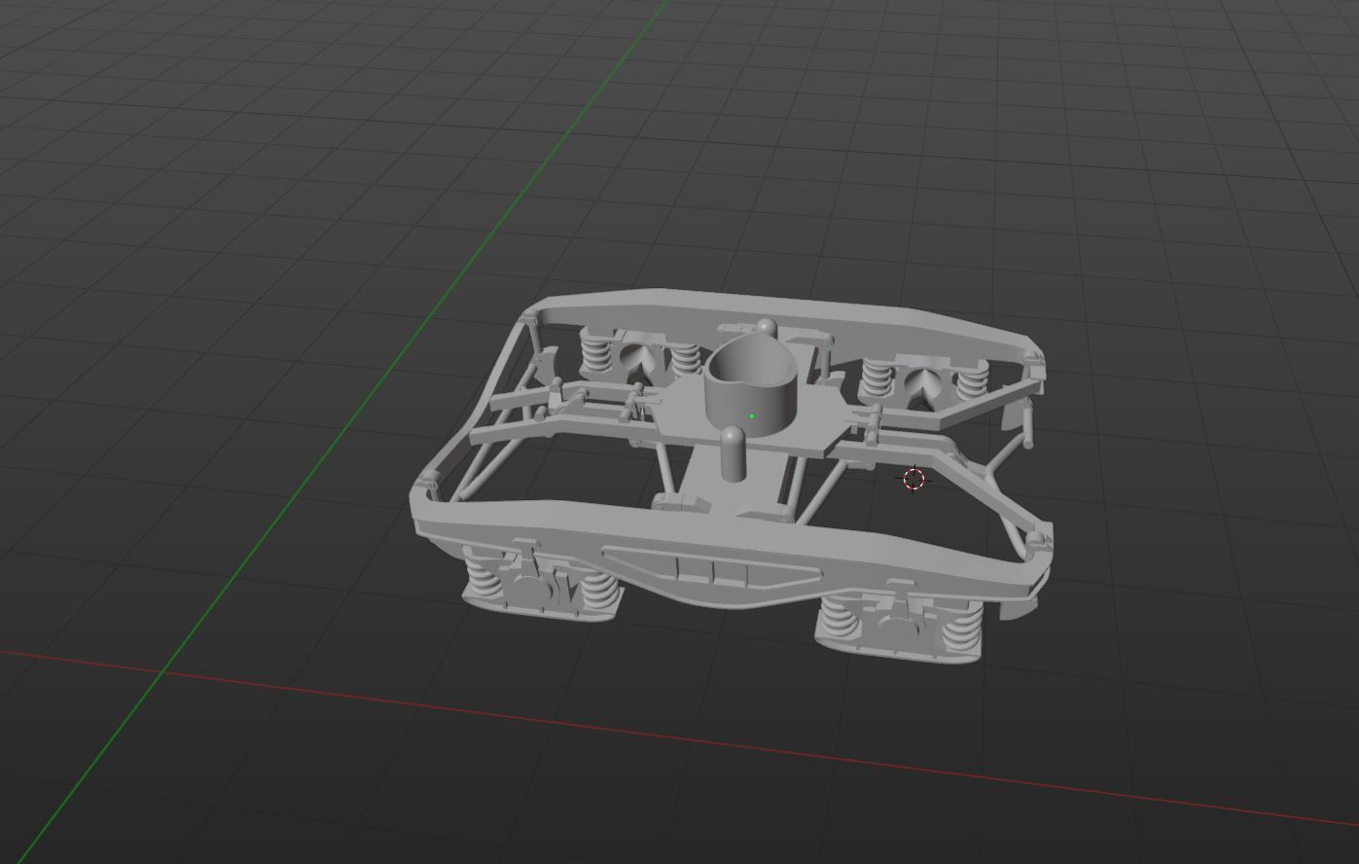
Task: Click the small upright cylinder pin below the cup
Action: coord(733,453)
